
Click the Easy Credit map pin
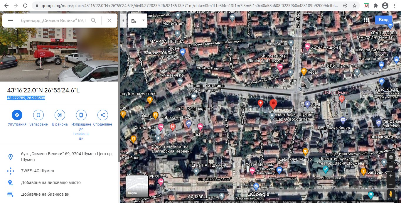[291, 43]
